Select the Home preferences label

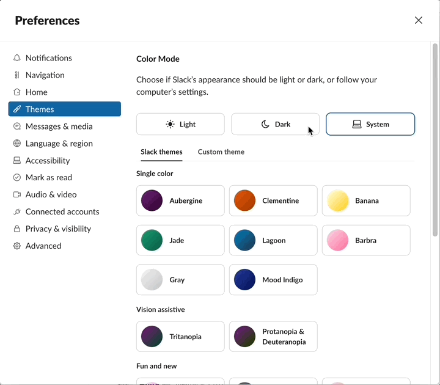click(36, 92)
